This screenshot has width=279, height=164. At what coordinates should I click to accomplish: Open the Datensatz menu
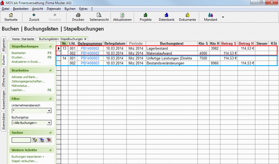point(54,9)
